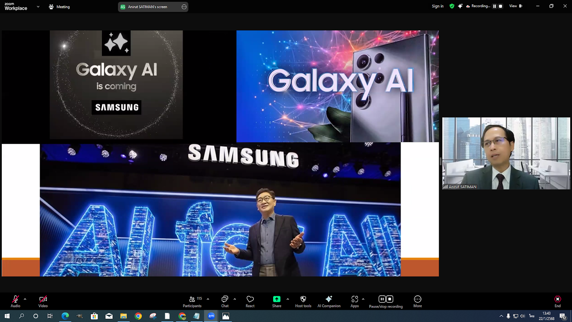Viewport: 572px width, 322px height.
Task: Switch to Chrome profile window on taskbar
Action: 182,316
